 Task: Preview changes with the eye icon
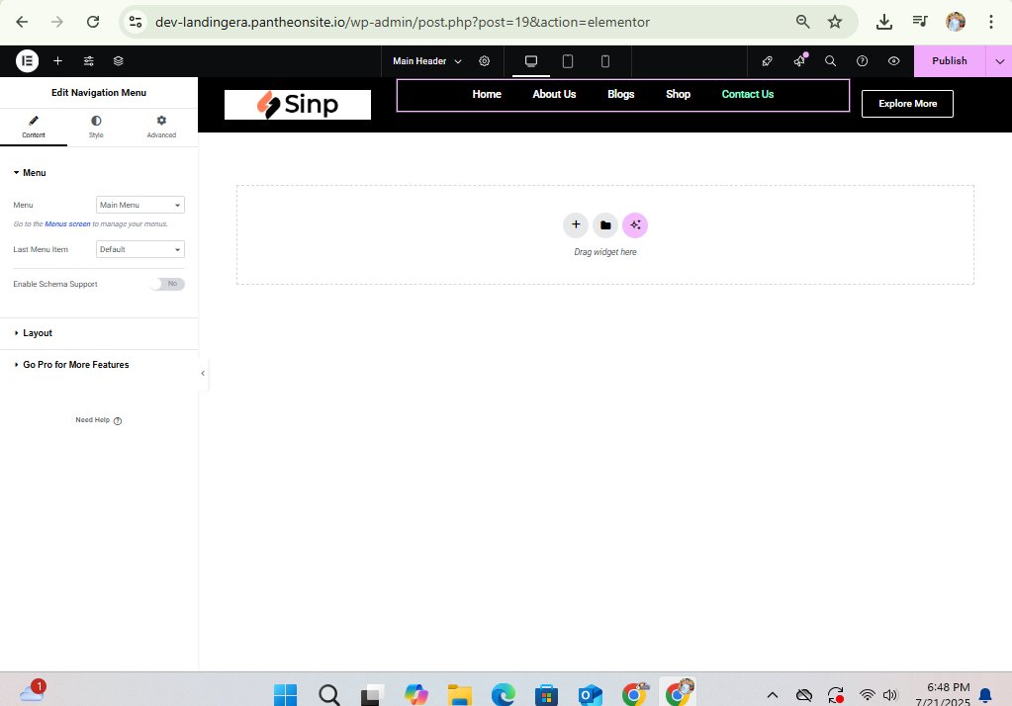point(893,60)
